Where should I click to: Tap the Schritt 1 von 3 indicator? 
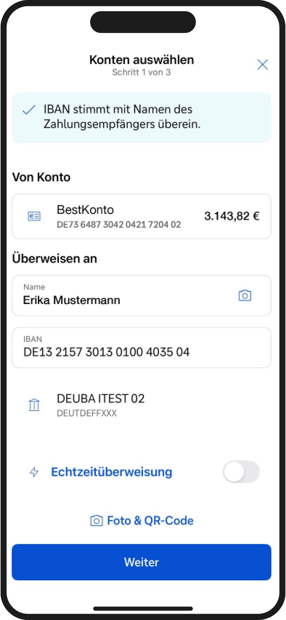(x=141, y=72)
